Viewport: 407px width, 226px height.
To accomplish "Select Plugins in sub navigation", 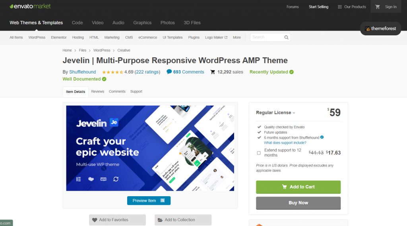I will pos(194,37).
